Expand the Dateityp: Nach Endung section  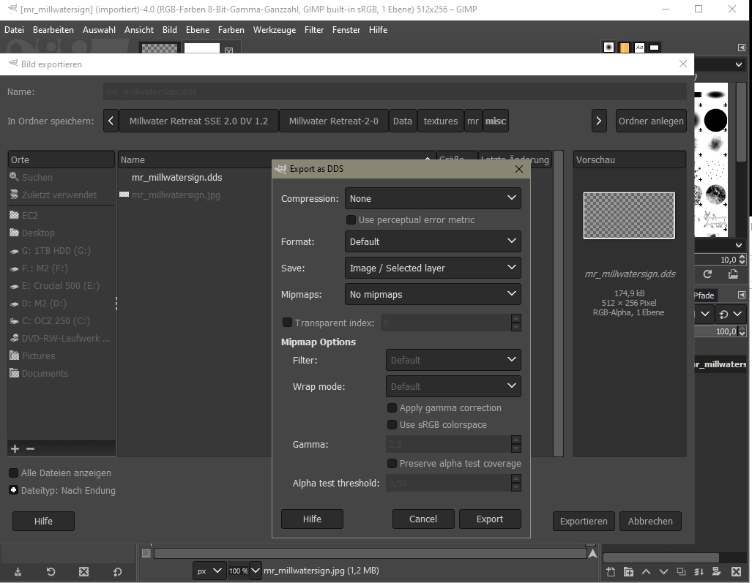click(x=14, y=490)
